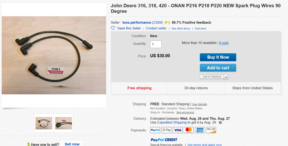Click inside the Quantity input field
Screen dimensions: 288x146
point(156,44)
